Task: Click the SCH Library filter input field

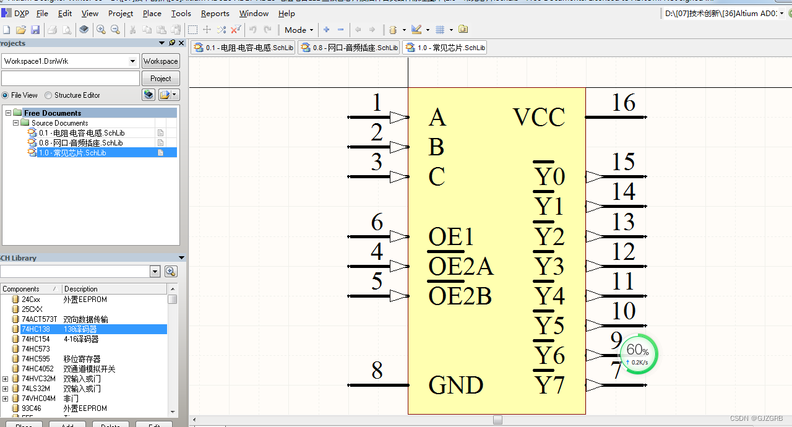Action: point(75,272)
